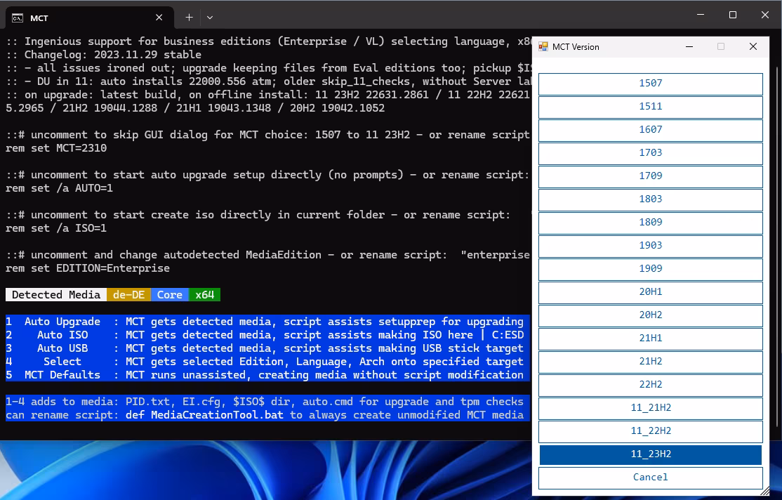Click the '3 Auto USB' line
This screenshot has width=782, height=500.
(267, 348)
